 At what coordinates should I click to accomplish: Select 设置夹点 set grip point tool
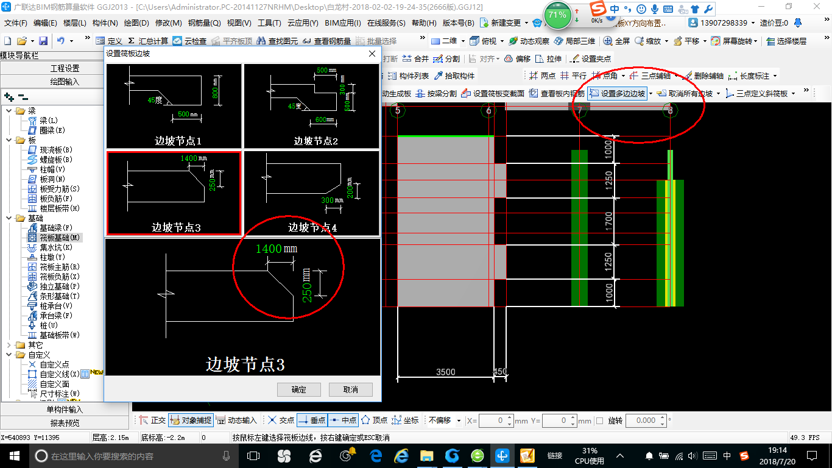590,59
